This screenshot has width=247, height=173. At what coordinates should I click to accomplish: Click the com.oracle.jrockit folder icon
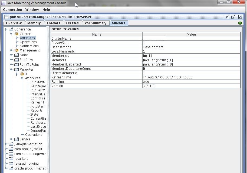pos(11,149)
